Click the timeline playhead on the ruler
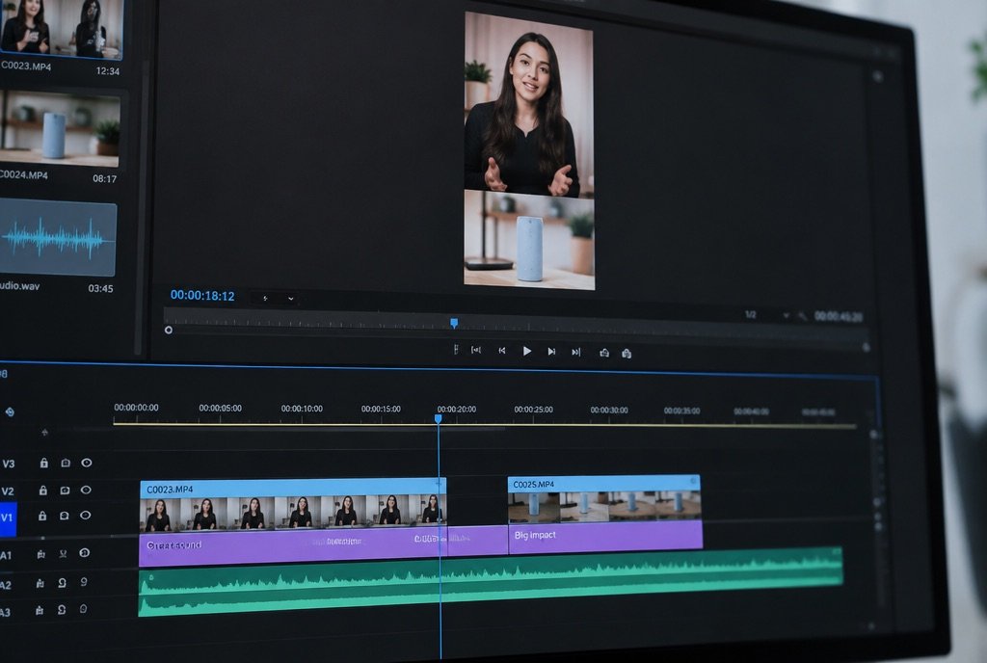The width and height of the screenshot is (987, 663). (439, 419)
